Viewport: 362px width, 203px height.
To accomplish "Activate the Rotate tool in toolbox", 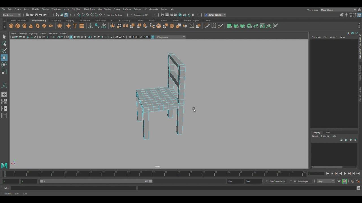I will coord(4,65).
